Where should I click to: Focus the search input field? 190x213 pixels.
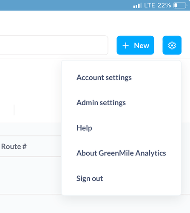(54, 45)
